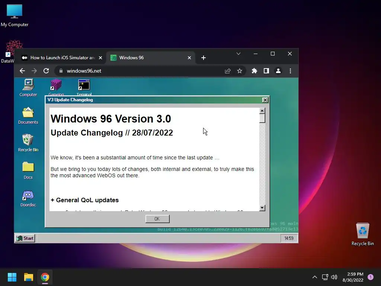Click the site padlock icon
Viewport: 381px width, 286px height.
(x=61, y=71)
